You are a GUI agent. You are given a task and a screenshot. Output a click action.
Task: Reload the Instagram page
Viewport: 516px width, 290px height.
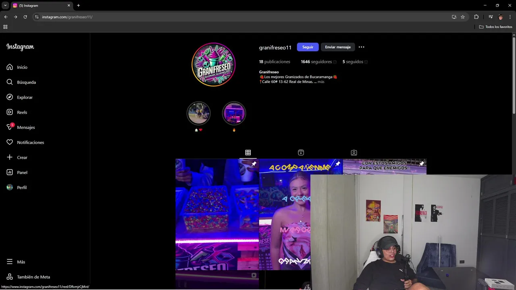tap(25, 17)
